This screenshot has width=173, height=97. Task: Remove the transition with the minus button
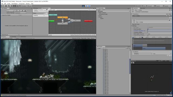[170, 18]
